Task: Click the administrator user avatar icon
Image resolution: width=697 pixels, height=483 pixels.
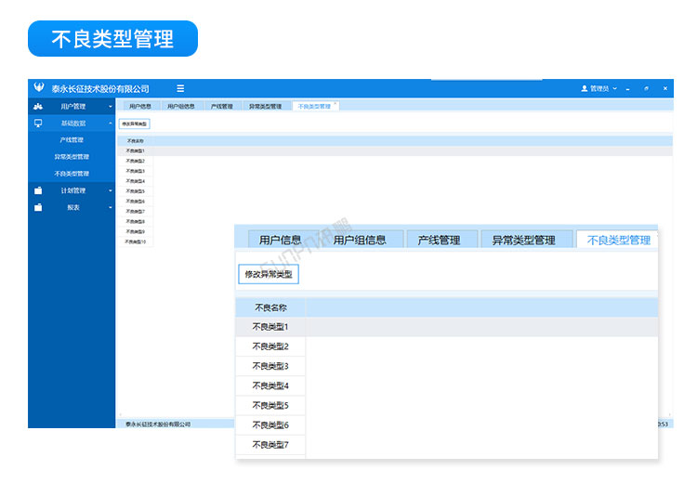Action: coord(585,88)
